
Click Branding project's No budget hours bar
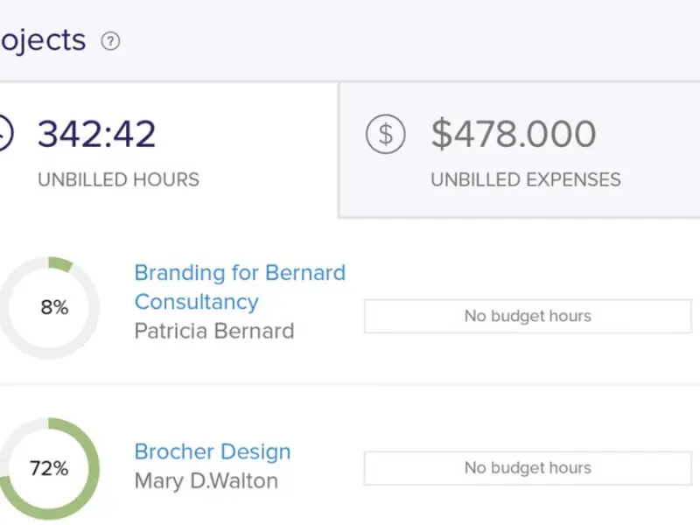[x=527, y=316]
